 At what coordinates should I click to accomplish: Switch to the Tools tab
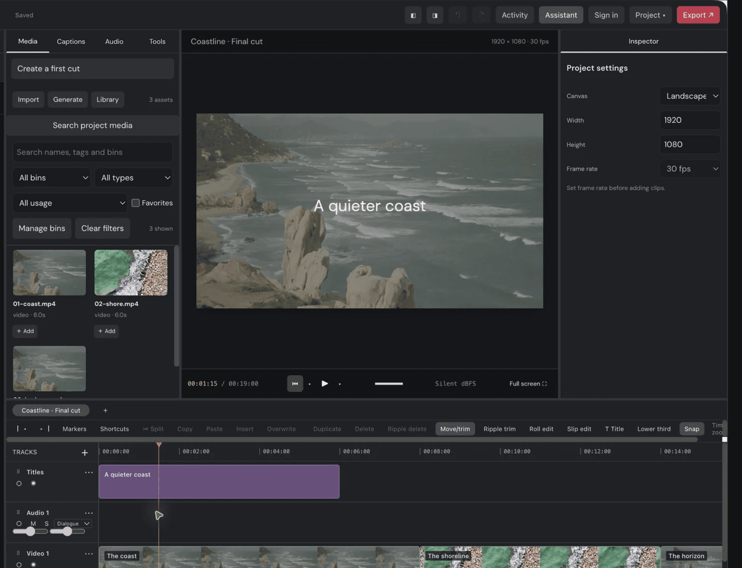click(157, 42)
